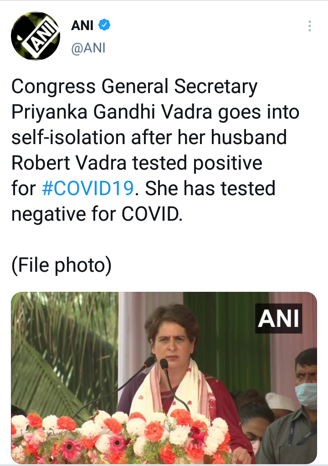Open the #COVID19 hashtag link
The height and width of the screenshot is (466, 328).
[x=87, y=188]
